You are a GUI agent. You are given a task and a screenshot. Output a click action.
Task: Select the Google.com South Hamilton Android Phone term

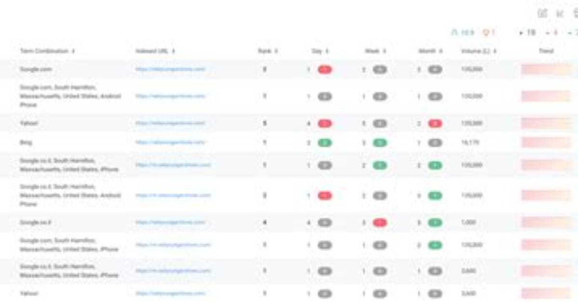[x=70, y=96]
